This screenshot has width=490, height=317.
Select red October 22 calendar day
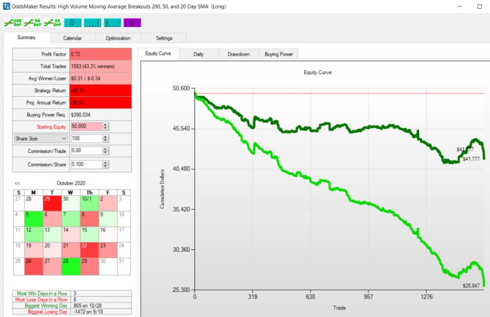89,250
